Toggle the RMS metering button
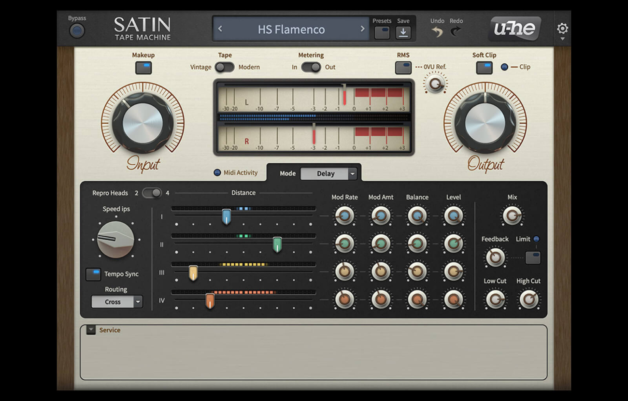628x401 pixels. 403,68
